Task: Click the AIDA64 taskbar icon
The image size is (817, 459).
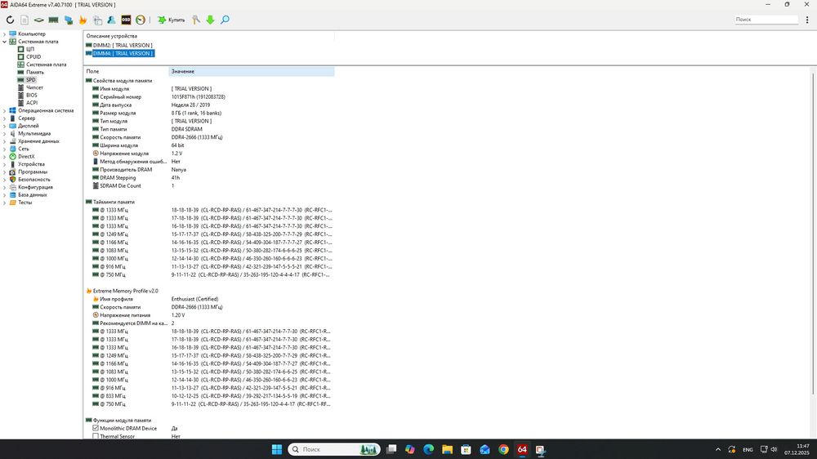Action: click(522, 449)
